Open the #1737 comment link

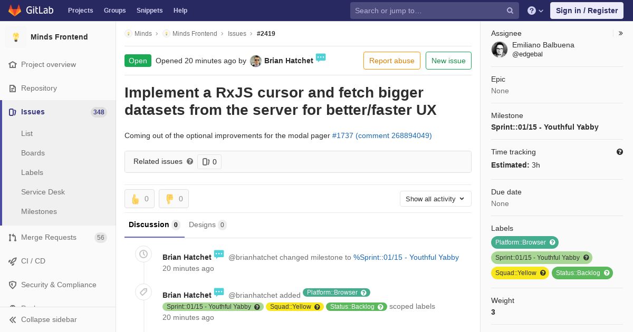[382, 135]
